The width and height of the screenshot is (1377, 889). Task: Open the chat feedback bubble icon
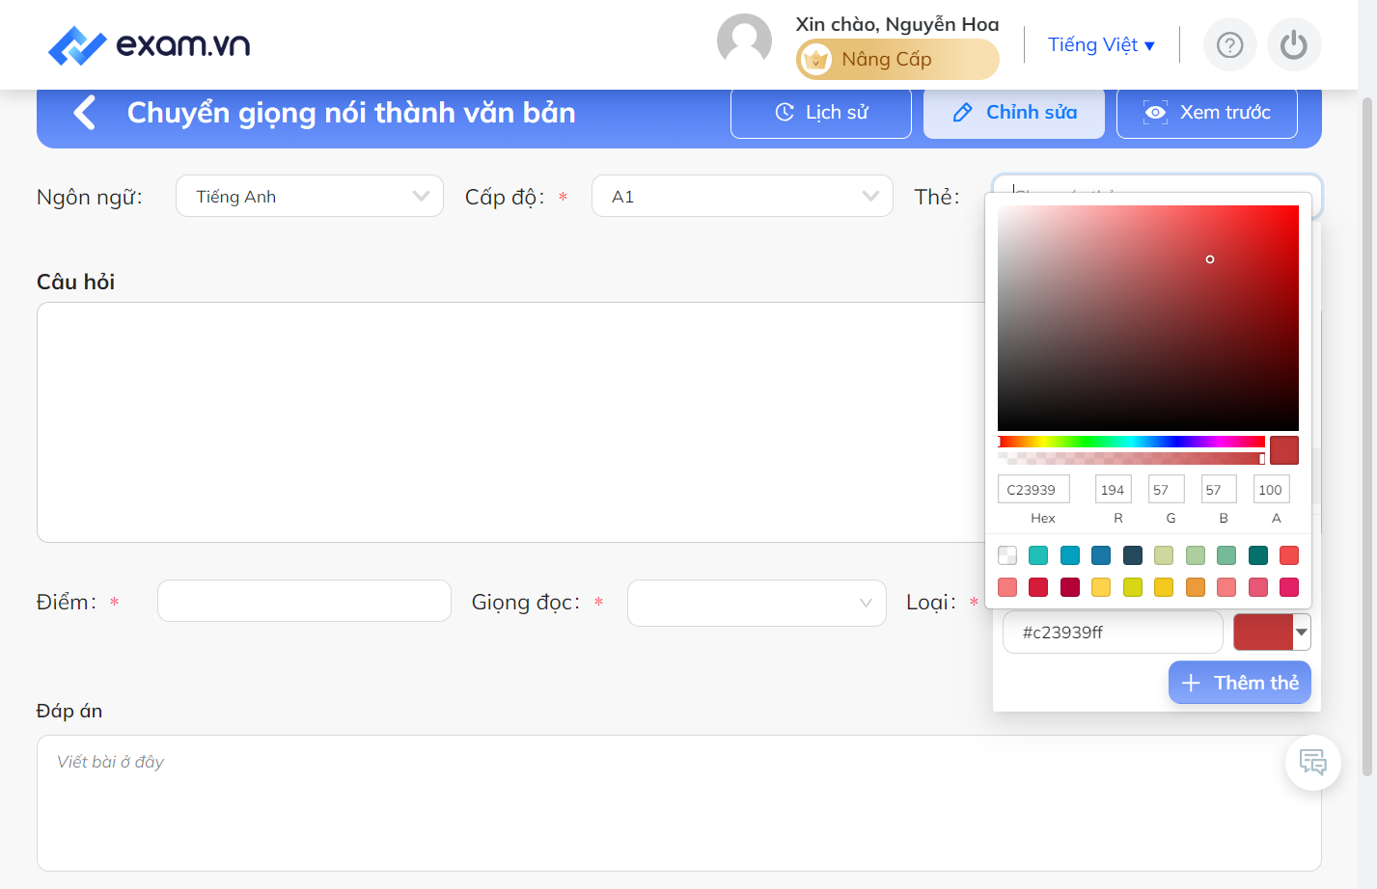point(1312,763)
